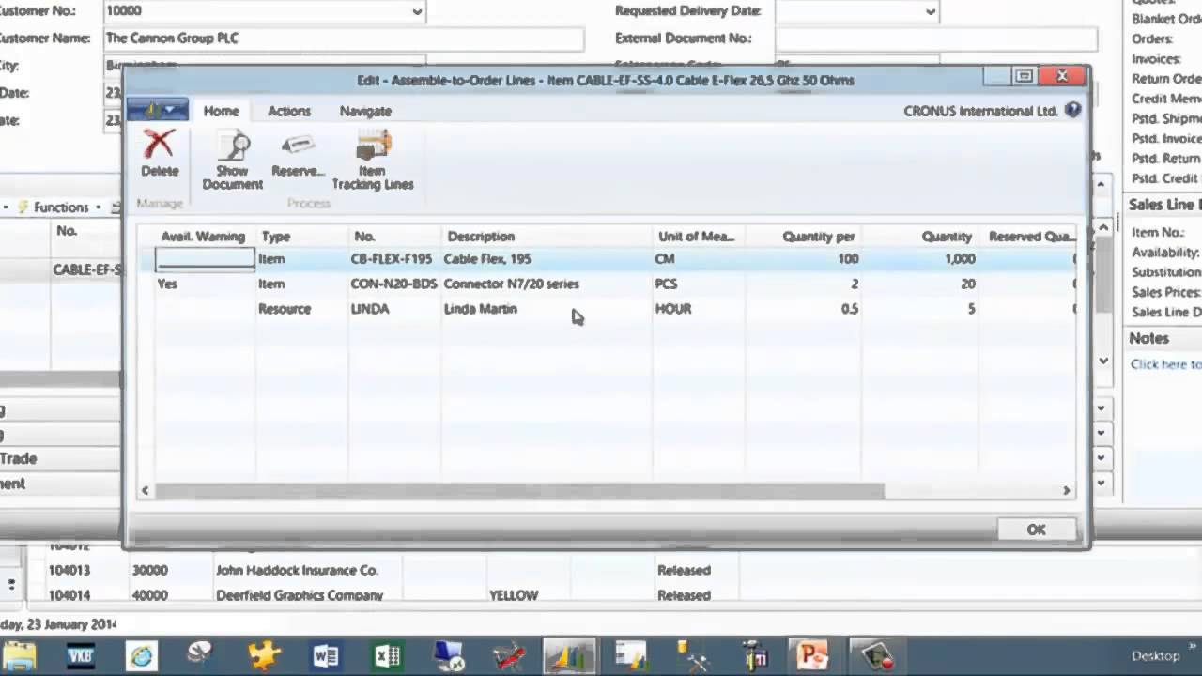
Task: Click the left arrow of horizontal scrollbar
Action: tap(145, 490)
